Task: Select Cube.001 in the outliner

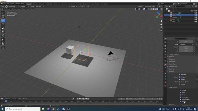Action: (x=175, y=17)
